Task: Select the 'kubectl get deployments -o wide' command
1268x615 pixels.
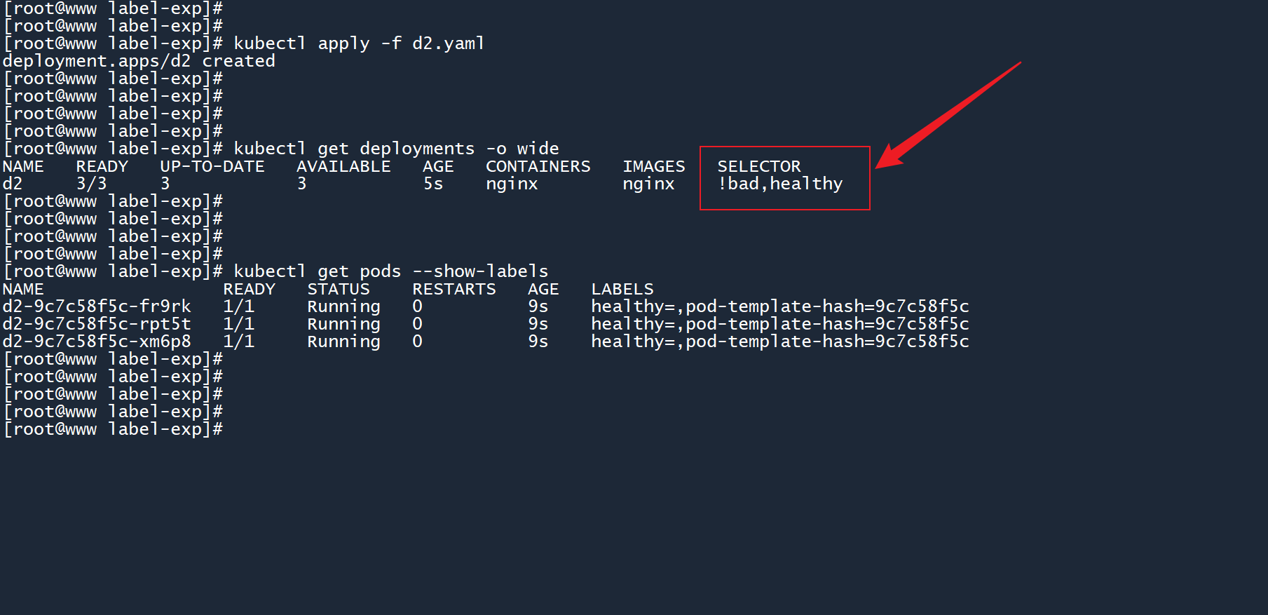Action: point(396,149)
